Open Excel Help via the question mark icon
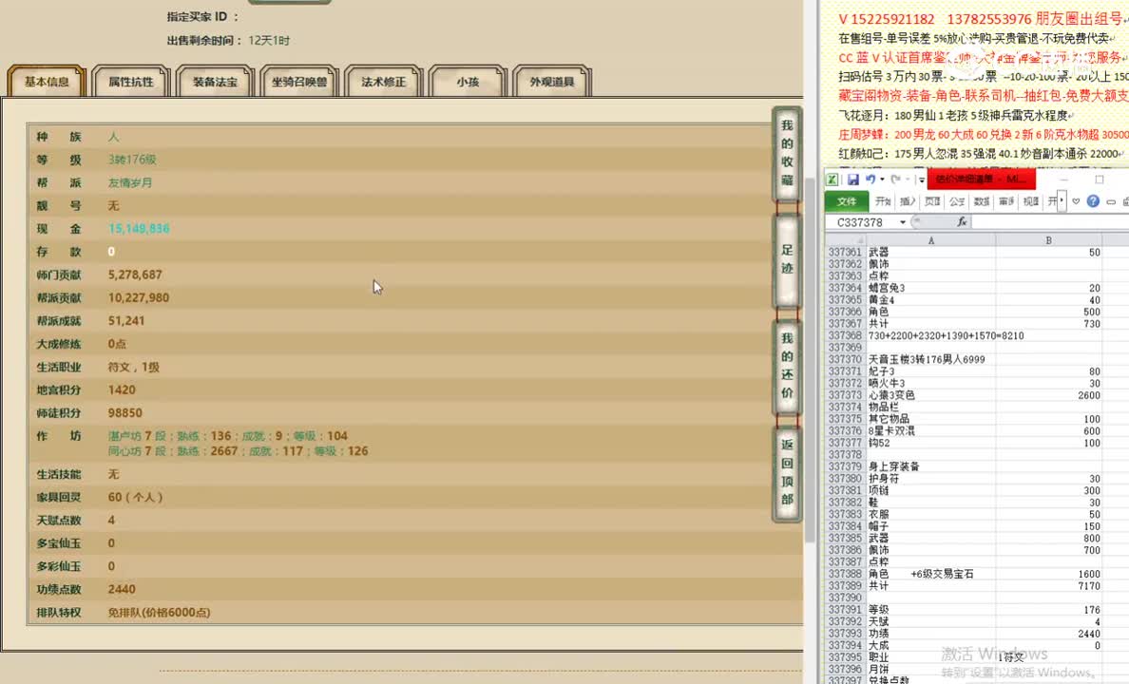 click(x=1093, y=201)
